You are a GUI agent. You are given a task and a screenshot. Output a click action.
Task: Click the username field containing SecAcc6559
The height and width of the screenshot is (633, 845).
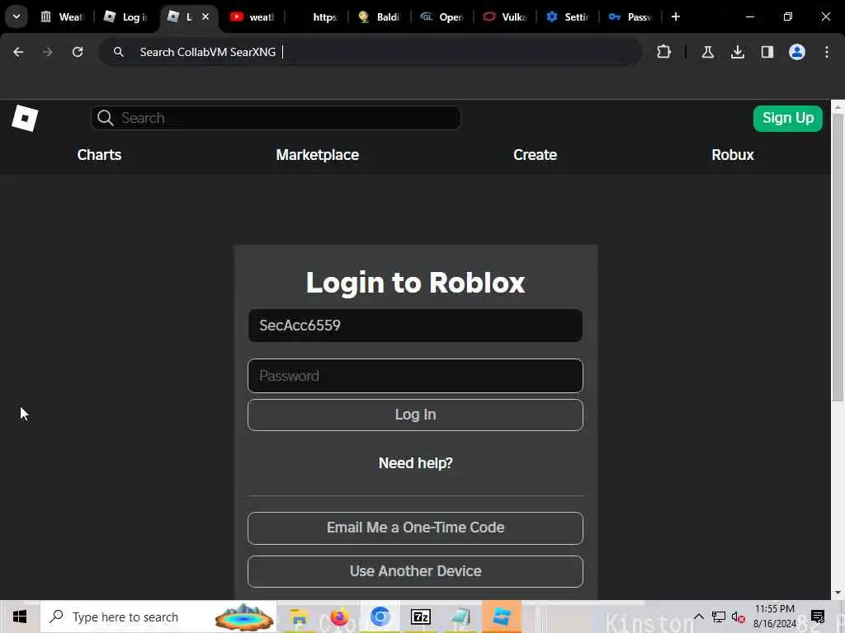pos(415,325)
